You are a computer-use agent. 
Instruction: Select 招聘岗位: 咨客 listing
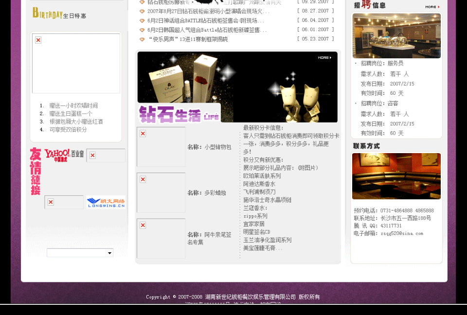379,104
